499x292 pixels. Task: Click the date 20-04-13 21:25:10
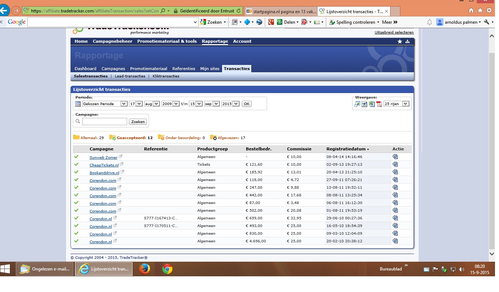coord(344,172)
